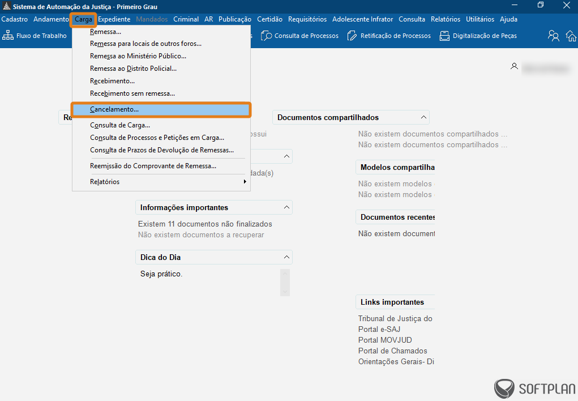Open Portal e-SAJ link
The width and height of the screenshot is (578, 401).
(x=379, y=329)
